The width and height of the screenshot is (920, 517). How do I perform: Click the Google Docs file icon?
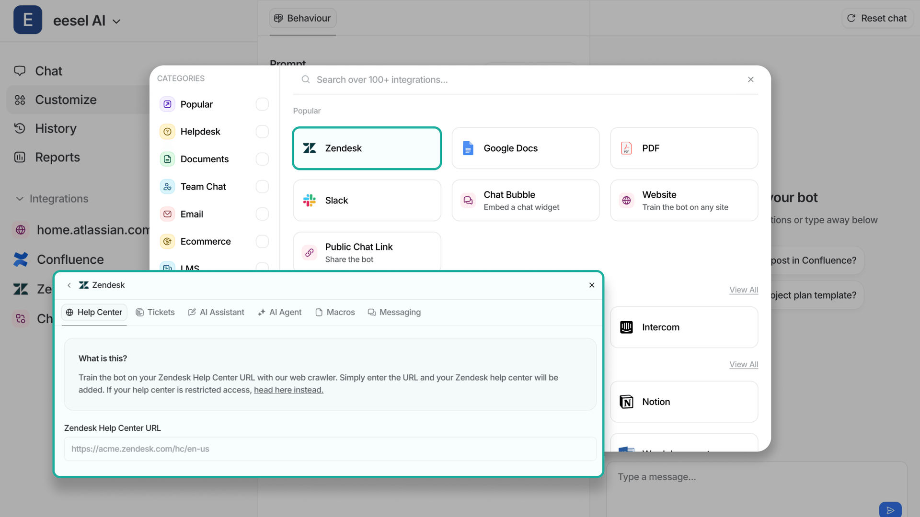468,148
